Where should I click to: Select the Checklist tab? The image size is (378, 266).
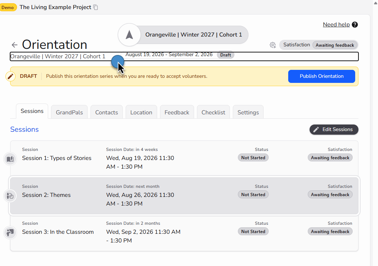coord(213,113)
